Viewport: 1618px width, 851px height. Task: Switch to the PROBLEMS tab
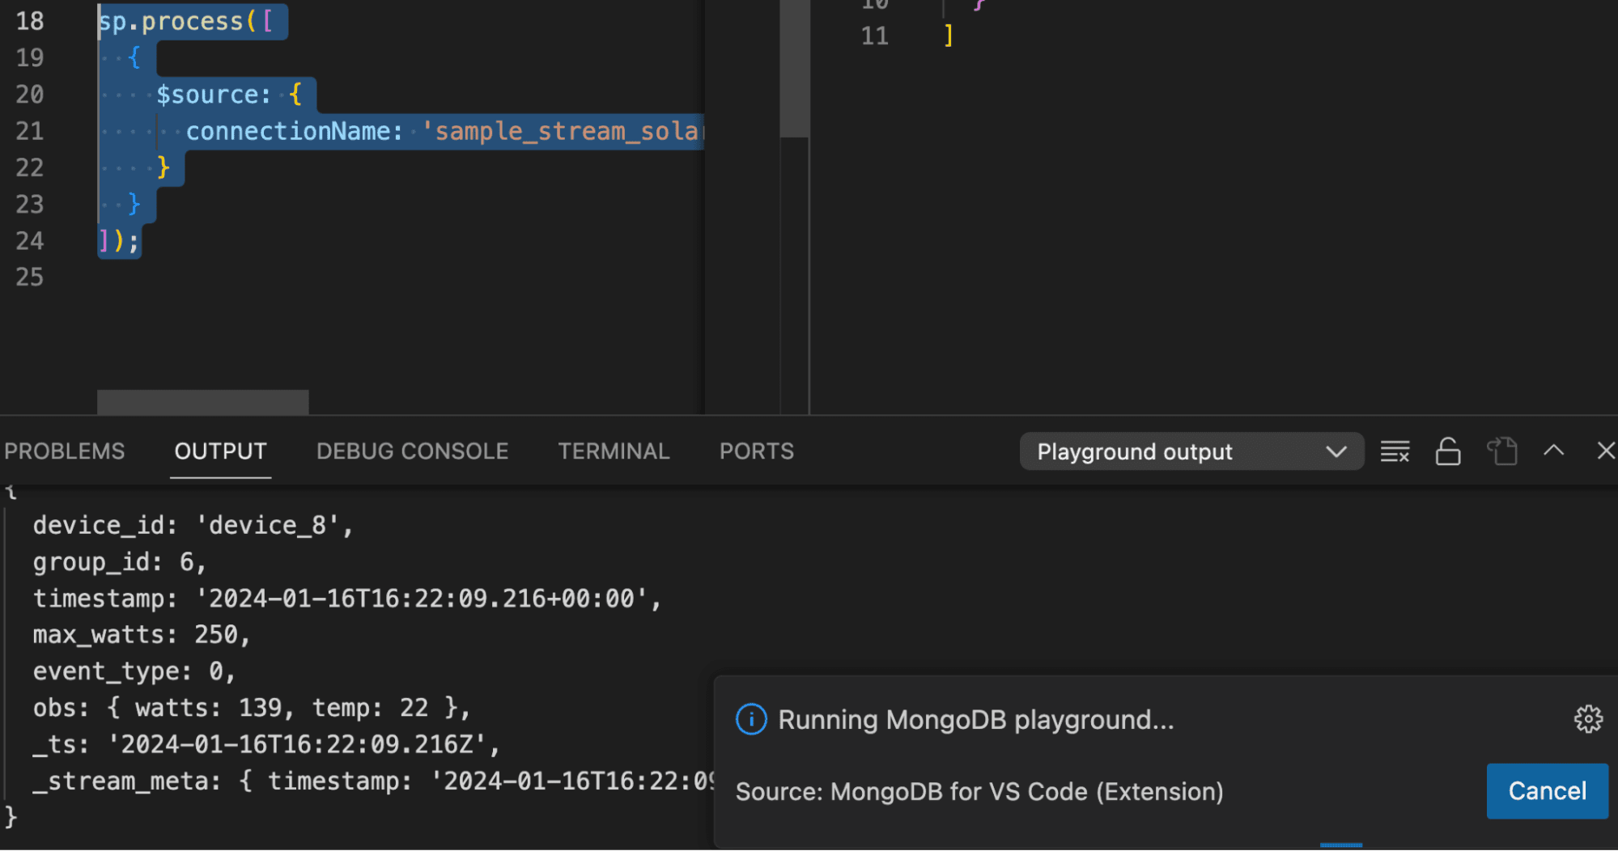point(65,451)
